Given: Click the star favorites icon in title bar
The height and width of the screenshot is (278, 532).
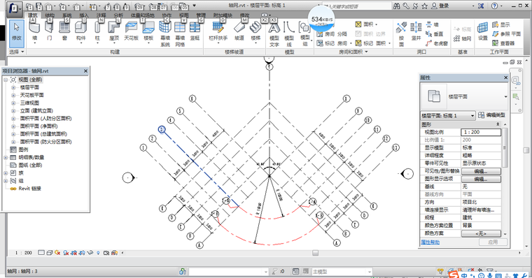Looking at the screenshot, I should click(424, 6).
